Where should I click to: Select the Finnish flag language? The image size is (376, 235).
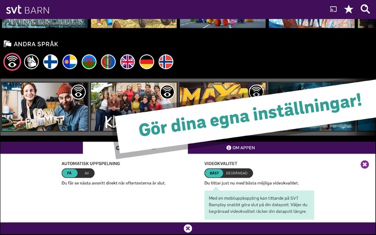coord(51,62)
